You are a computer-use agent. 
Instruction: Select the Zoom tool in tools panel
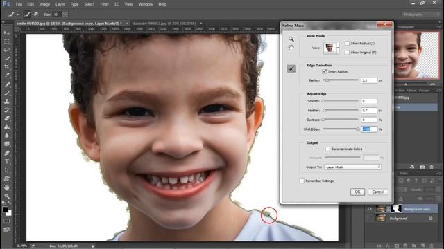(7, 196)
